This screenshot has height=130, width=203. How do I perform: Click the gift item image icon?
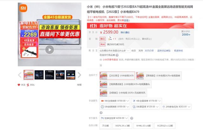click(x=110, y=39)
